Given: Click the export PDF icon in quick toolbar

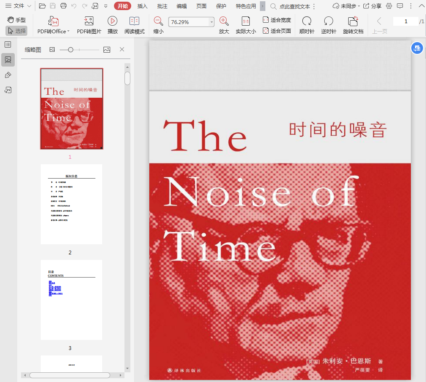Looking at the screenshot, I should click(95, 6).
